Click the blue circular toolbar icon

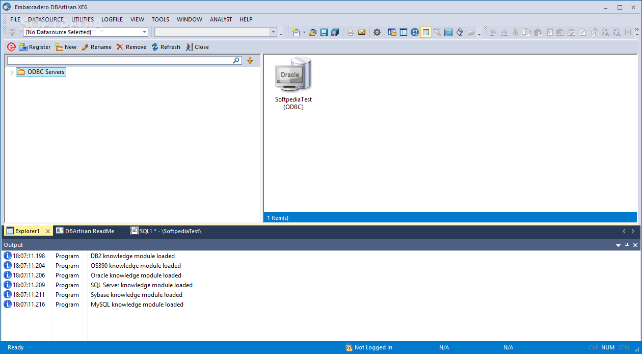[415, 32]
